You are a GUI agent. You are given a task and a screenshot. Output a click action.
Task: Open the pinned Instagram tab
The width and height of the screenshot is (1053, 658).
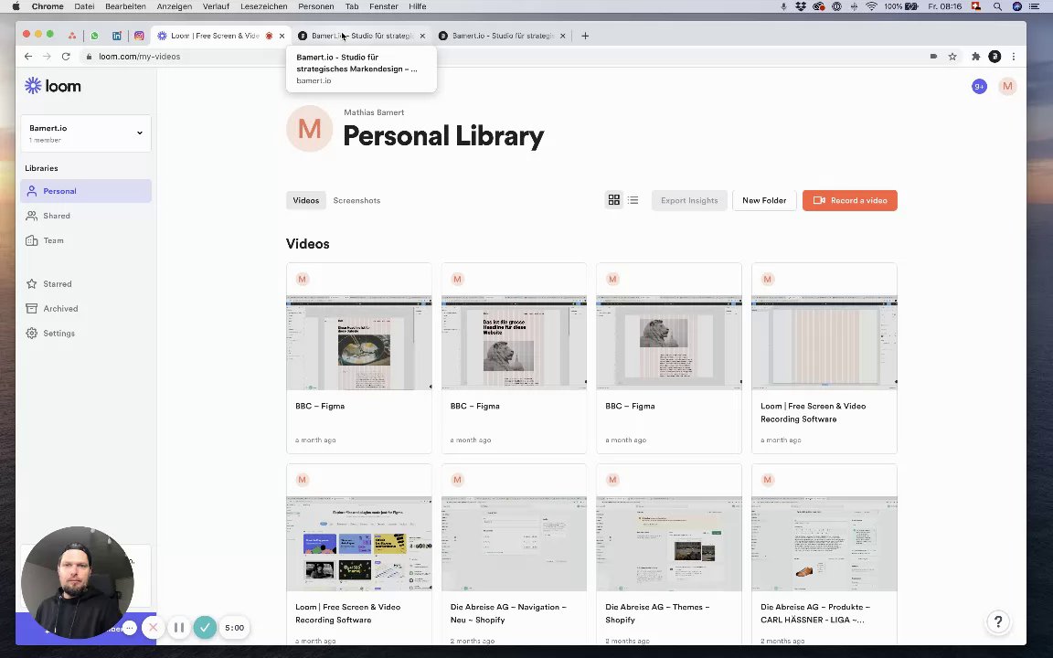[139, 36]
